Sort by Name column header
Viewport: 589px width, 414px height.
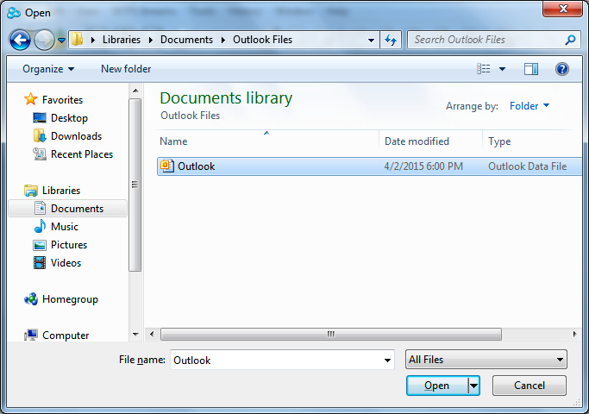click(173, 141)
